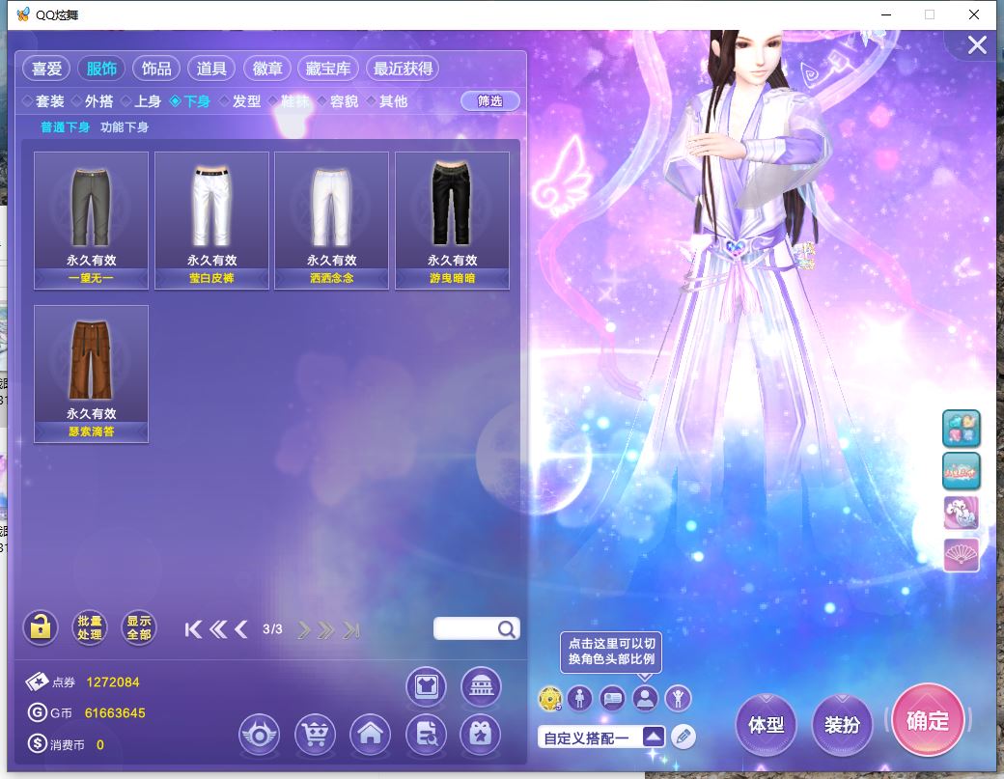Open the wardrobe shirt icon
Viewport: 1004px width, 779px height.
coord(426,686)
